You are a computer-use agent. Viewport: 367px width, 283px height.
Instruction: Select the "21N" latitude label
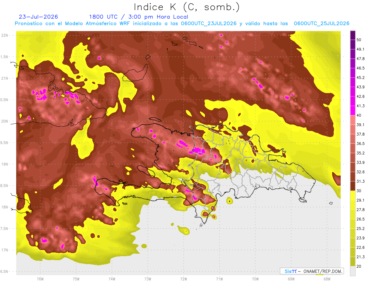click(5, 78)
